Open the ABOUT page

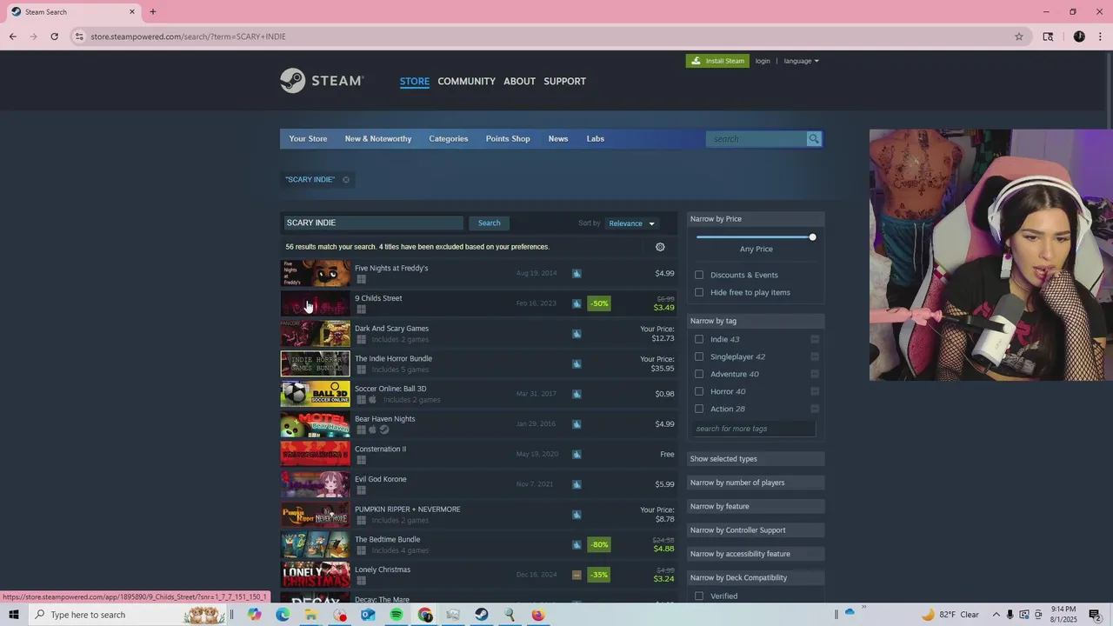(519, 81)
